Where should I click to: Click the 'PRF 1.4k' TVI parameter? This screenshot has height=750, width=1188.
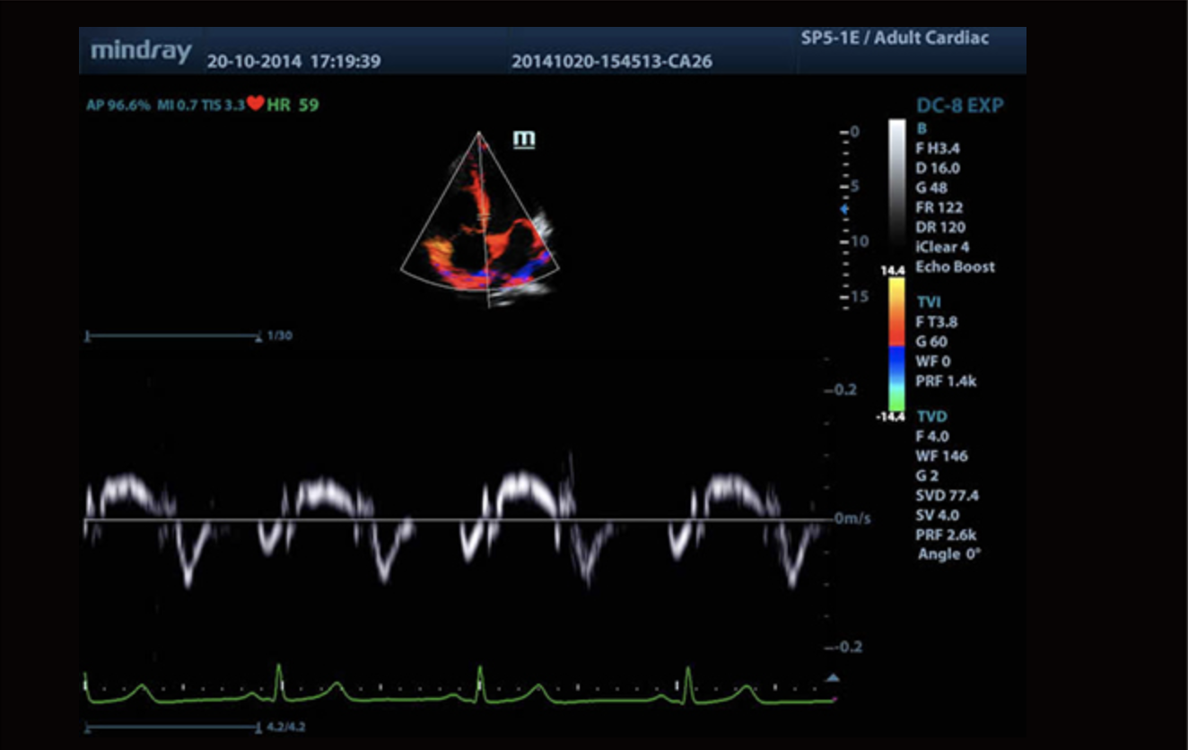947,381
